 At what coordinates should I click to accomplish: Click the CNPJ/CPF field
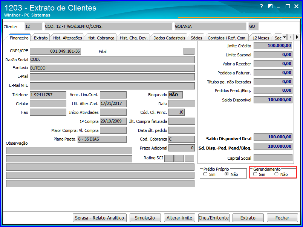pos(55,51)
